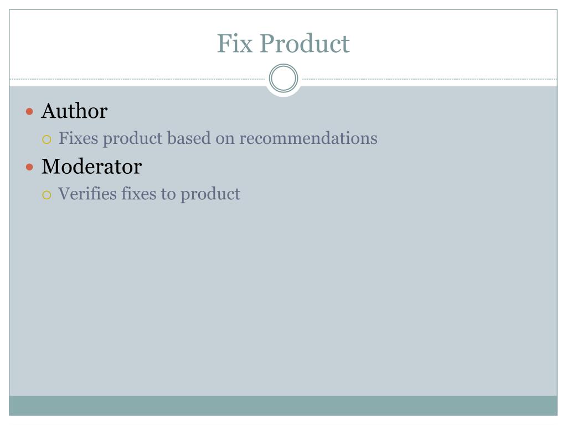Click dashed divider line left of circle
The width and height of the screenshot is (567, 425).
(x=137, y=79)
